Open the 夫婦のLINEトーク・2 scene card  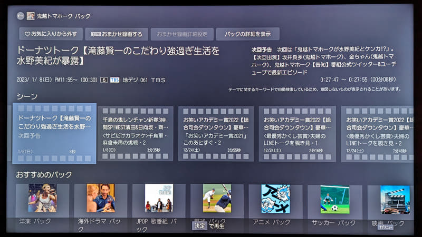click(x=377, y=134)
